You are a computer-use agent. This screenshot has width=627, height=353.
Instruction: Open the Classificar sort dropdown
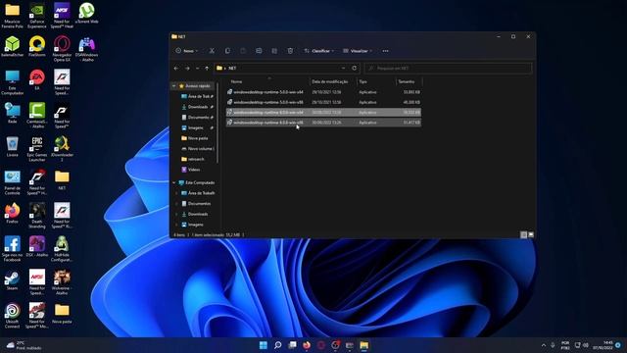point(319,51)
